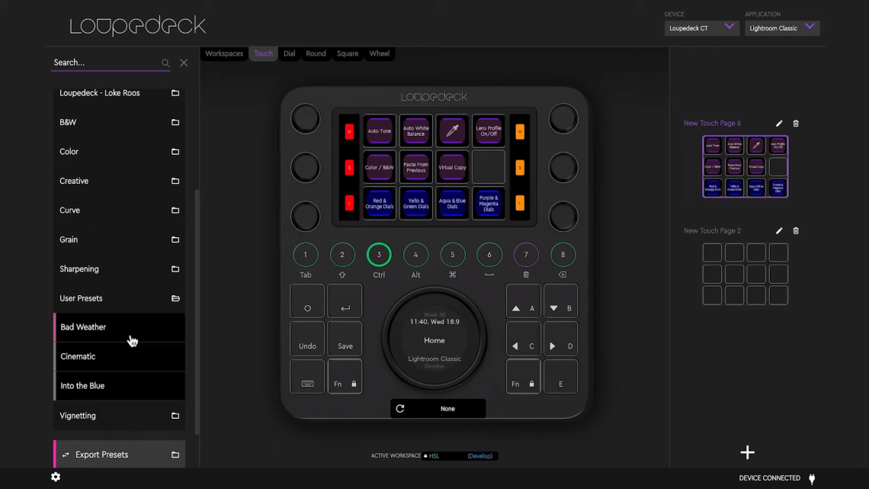Select the Bad Weather preset

(119, 327)
